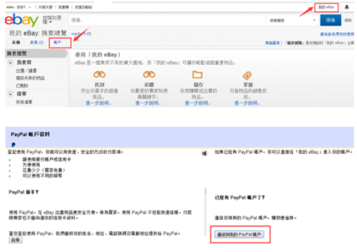Collapse the 清單 sidebar section
This screenshot has width=357, height=252.
pyautogui.click(x=10, y=94)
